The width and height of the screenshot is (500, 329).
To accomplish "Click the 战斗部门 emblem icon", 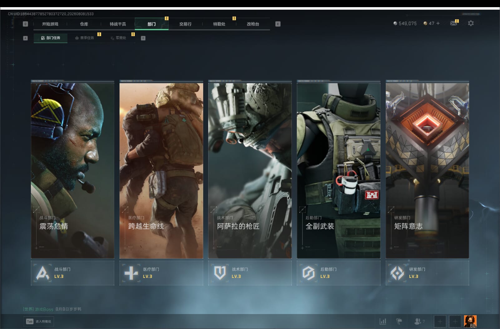I will click(x=42, y=273).
